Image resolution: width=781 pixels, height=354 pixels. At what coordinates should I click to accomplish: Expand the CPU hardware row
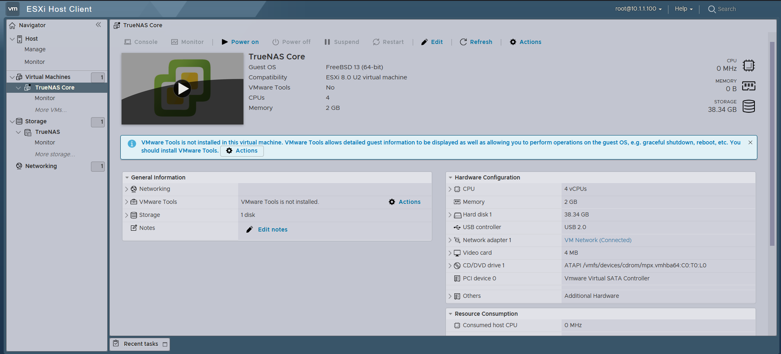450,189
